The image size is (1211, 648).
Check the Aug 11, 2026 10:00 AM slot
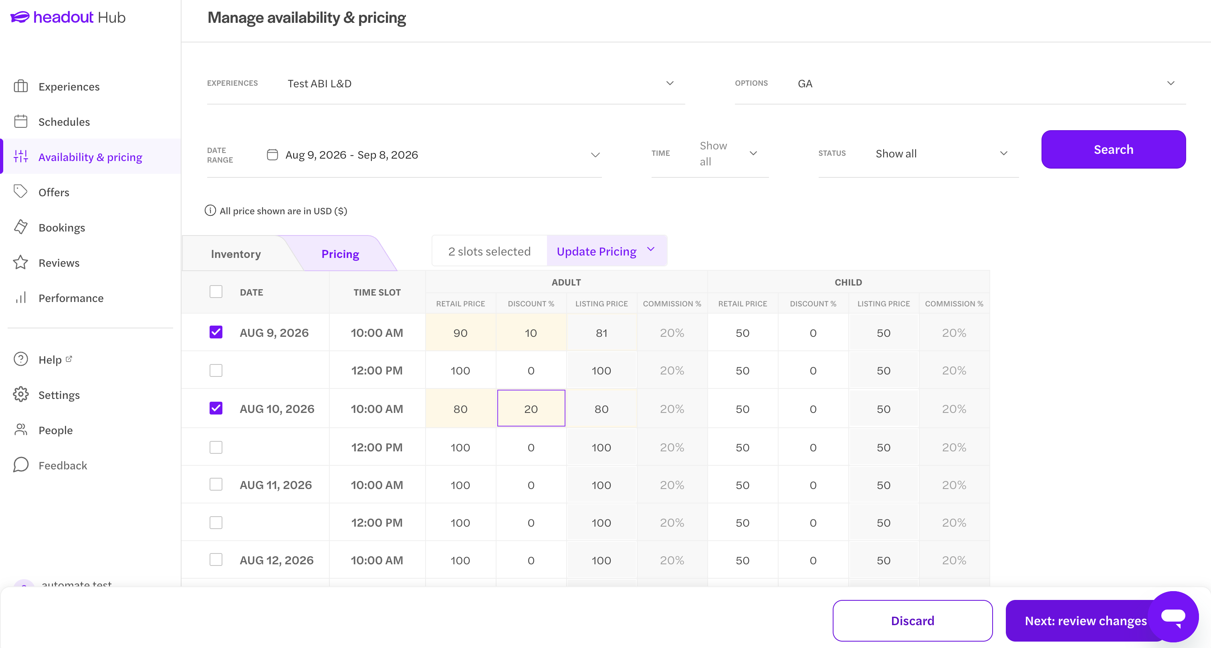coord(216,485)
